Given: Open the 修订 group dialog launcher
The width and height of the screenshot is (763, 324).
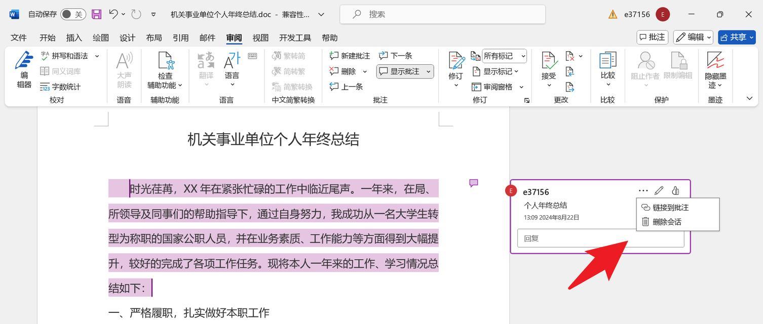Looking at the screenshot, I should click(x=527, y=101).
